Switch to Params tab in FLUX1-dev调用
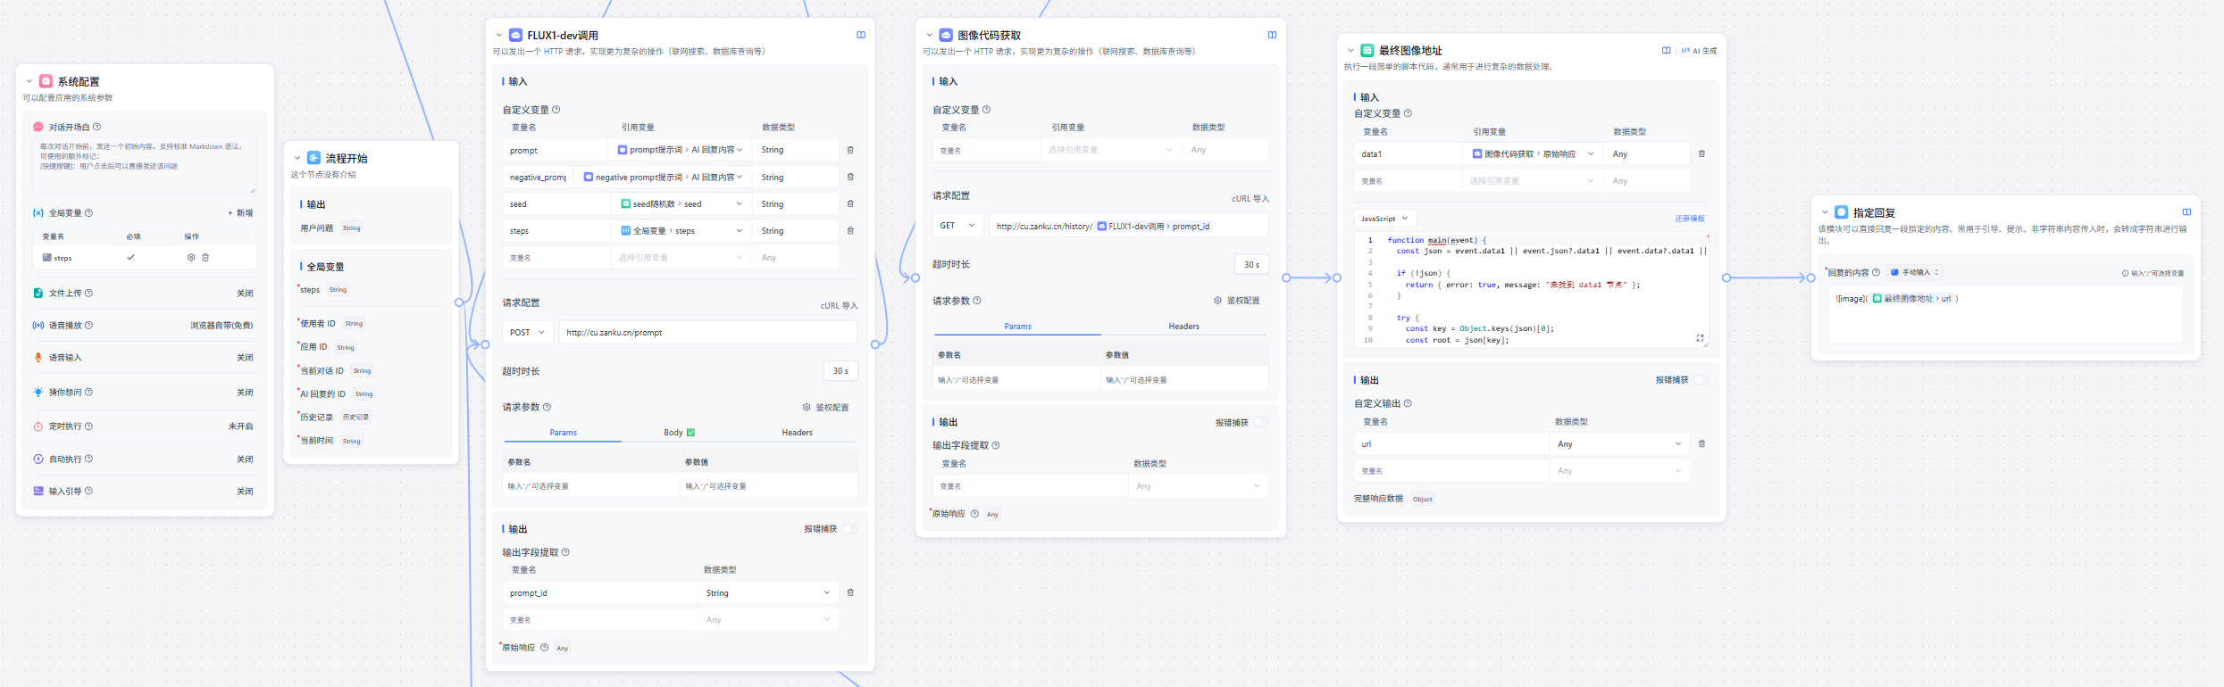 click(x=563, y=433)
